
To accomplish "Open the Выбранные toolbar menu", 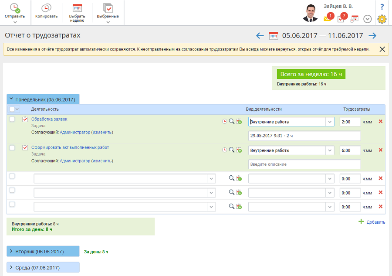I will (x=108, y=8).
